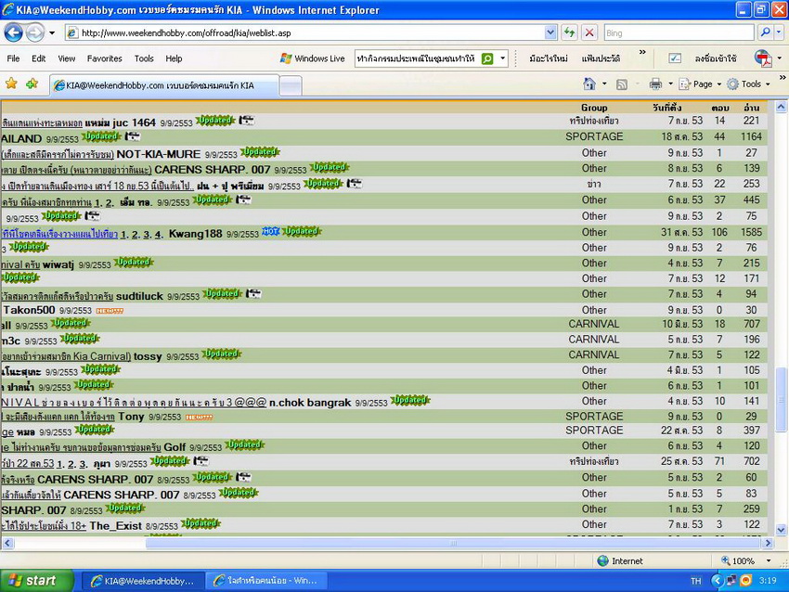Image resolution: width=789 pixels, height=592 pixels.
Task: Stop loading with the red X
Action: pyautogui.click(x=589, y=32)
